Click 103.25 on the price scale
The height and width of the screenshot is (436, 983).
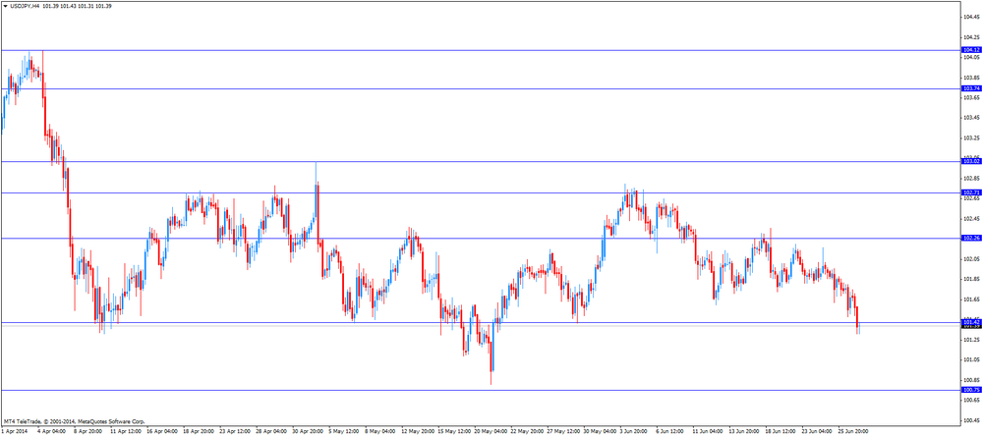972,137
